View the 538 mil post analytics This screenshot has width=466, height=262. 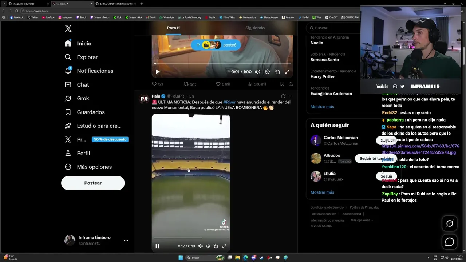pos(257,84)
